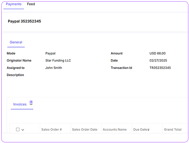Tick the select-all invoices checkbox

point(18,130)
